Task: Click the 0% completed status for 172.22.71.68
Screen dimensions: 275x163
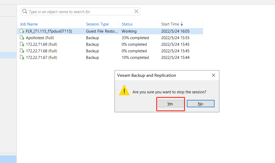Action: (134, 51)
